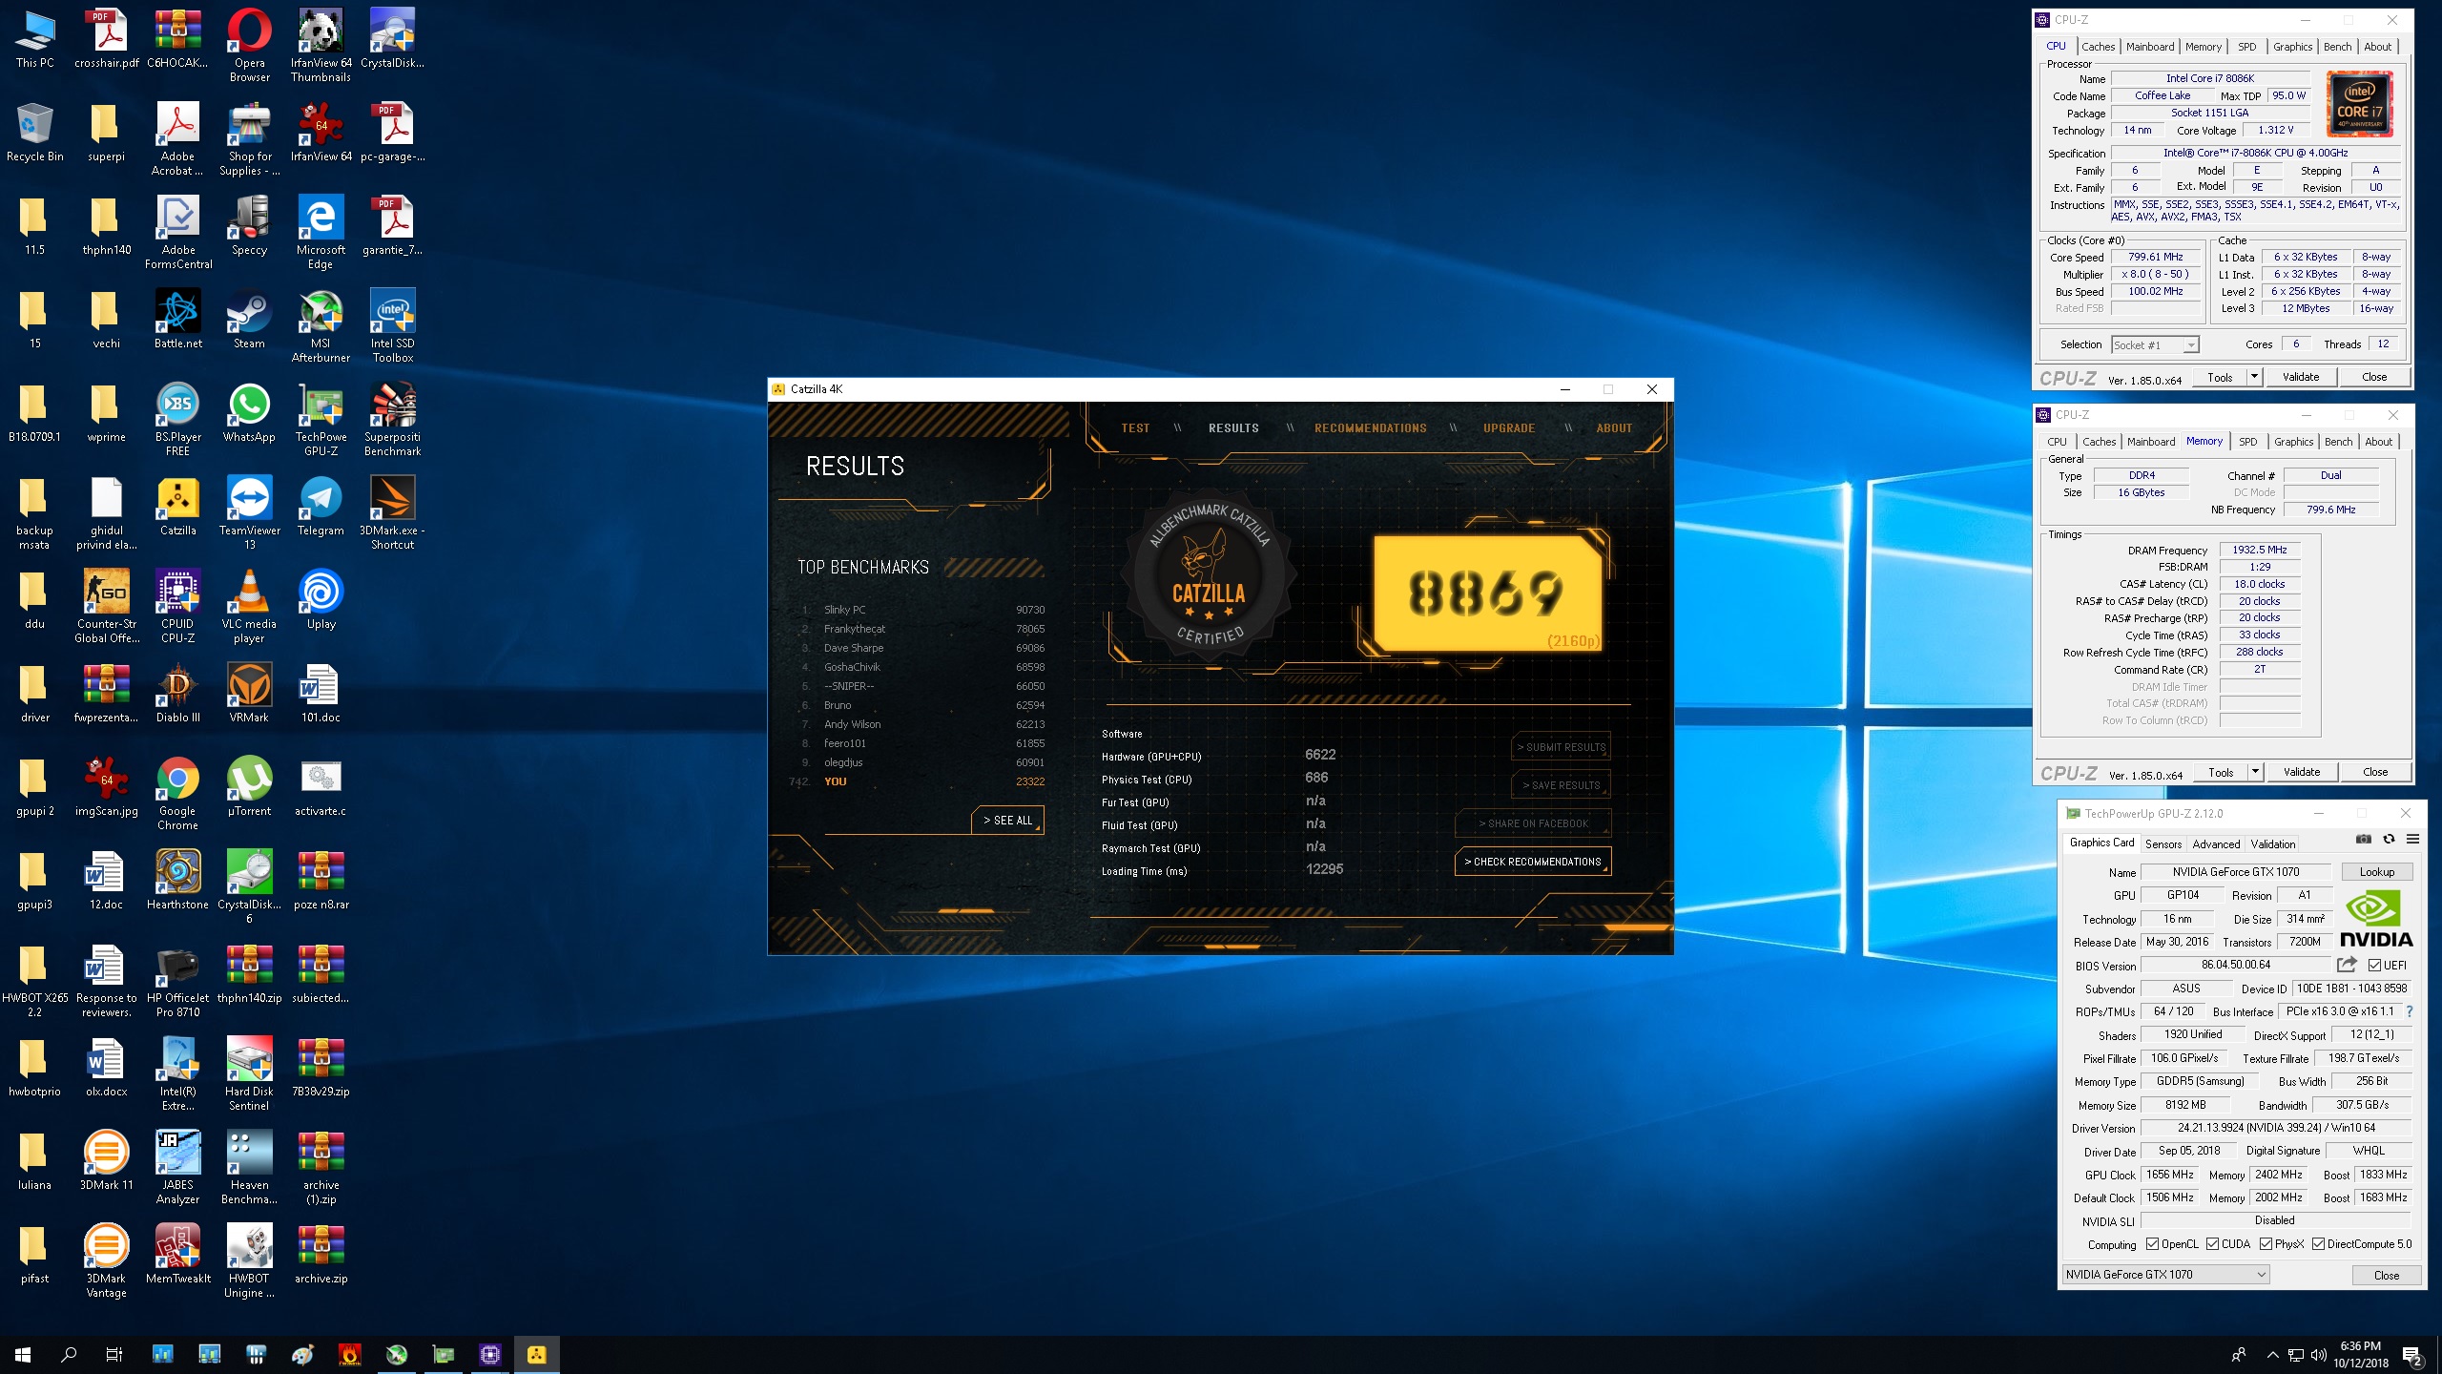The width and height of the screenshot is (2442, 1374).
Task: Open the Mainboard tab in top CPU-Z window
Action: click(x=2150, y=47)
